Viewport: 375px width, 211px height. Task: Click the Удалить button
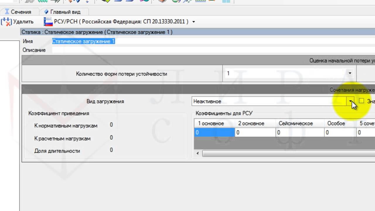pyautogui.click(x=18, y=22)
